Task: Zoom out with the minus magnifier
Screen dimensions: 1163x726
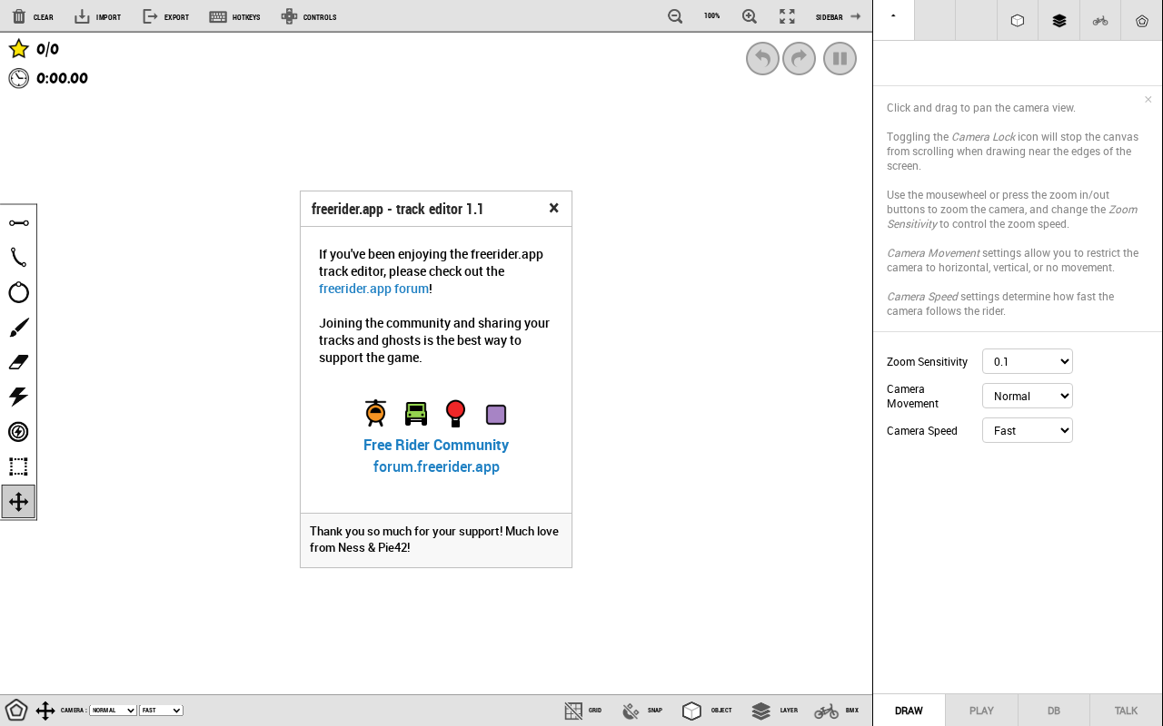Action: coord(675,16)
